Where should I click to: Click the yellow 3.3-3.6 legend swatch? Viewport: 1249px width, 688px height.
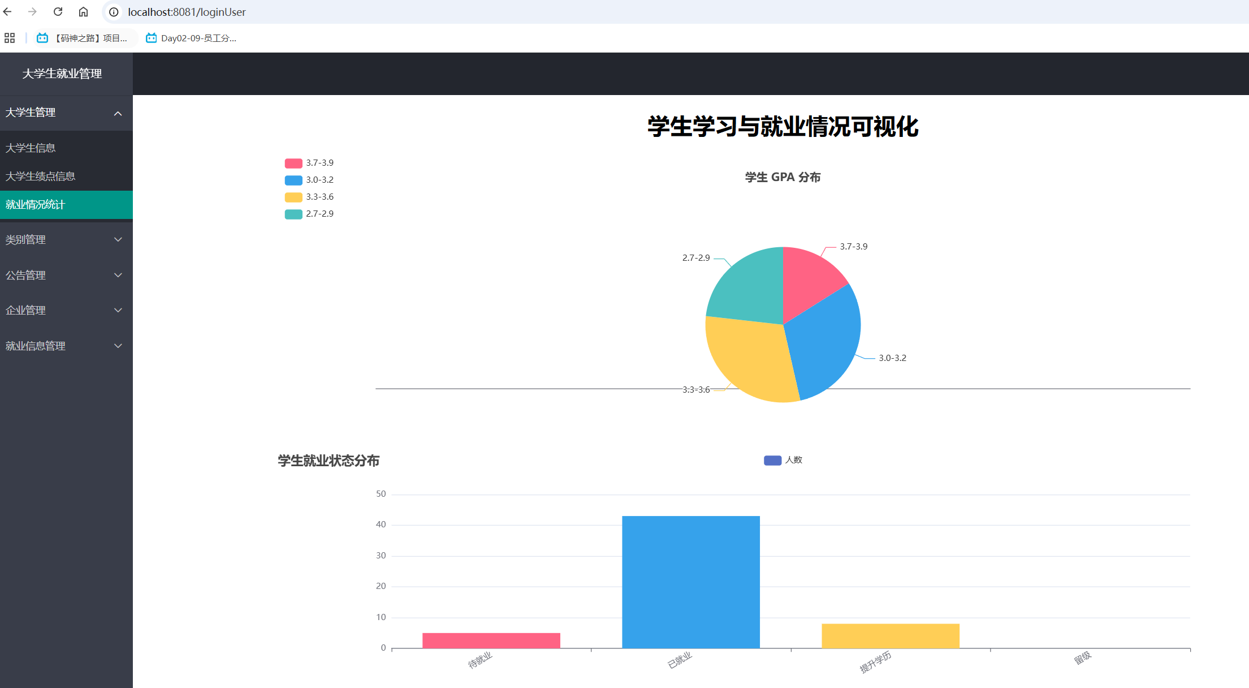click(x=293, y=197)
